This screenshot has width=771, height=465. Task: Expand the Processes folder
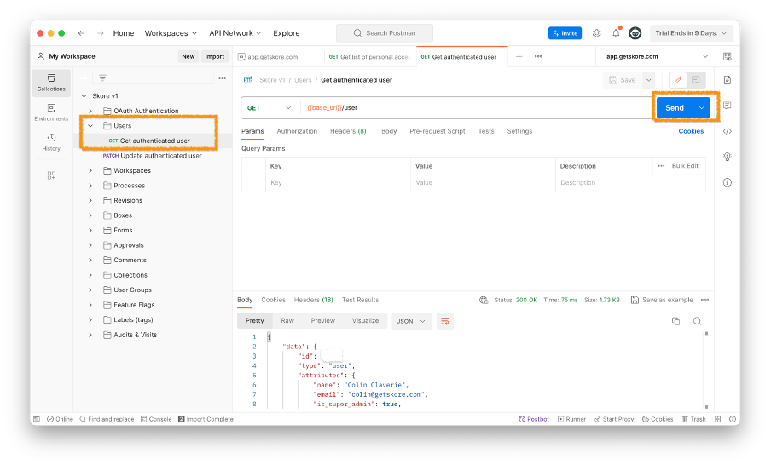pos(90,186)
